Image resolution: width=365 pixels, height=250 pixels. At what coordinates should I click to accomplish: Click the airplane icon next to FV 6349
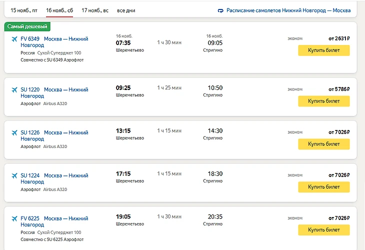coord(14,38)
